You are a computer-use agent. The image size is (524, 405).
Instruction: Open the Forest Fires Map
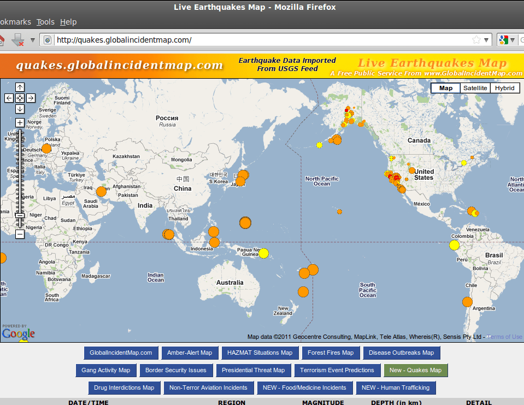[x=331, y=353]
